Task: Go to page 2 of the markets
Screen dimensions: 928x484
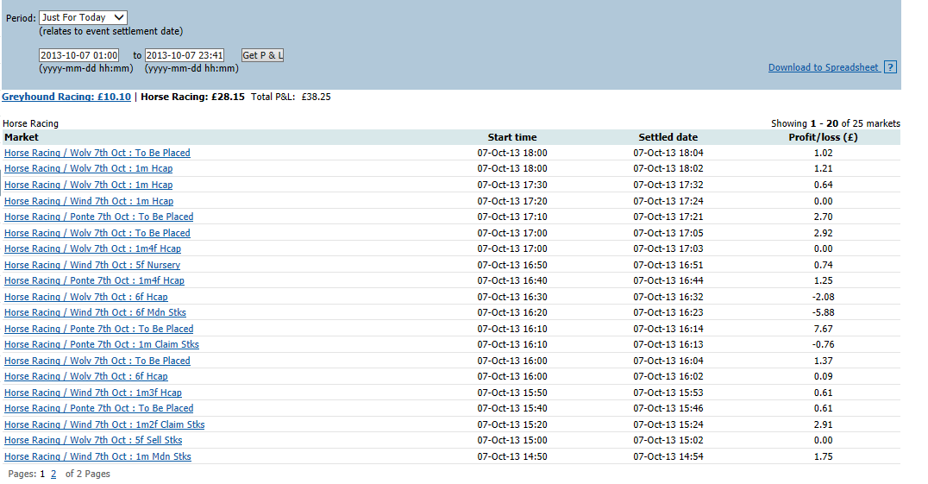Action: click(x=53, y=474)
